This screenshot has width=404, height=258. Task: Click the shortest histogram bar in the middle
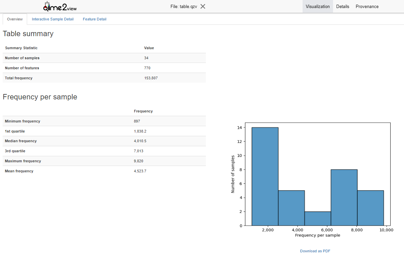[318, 219]
